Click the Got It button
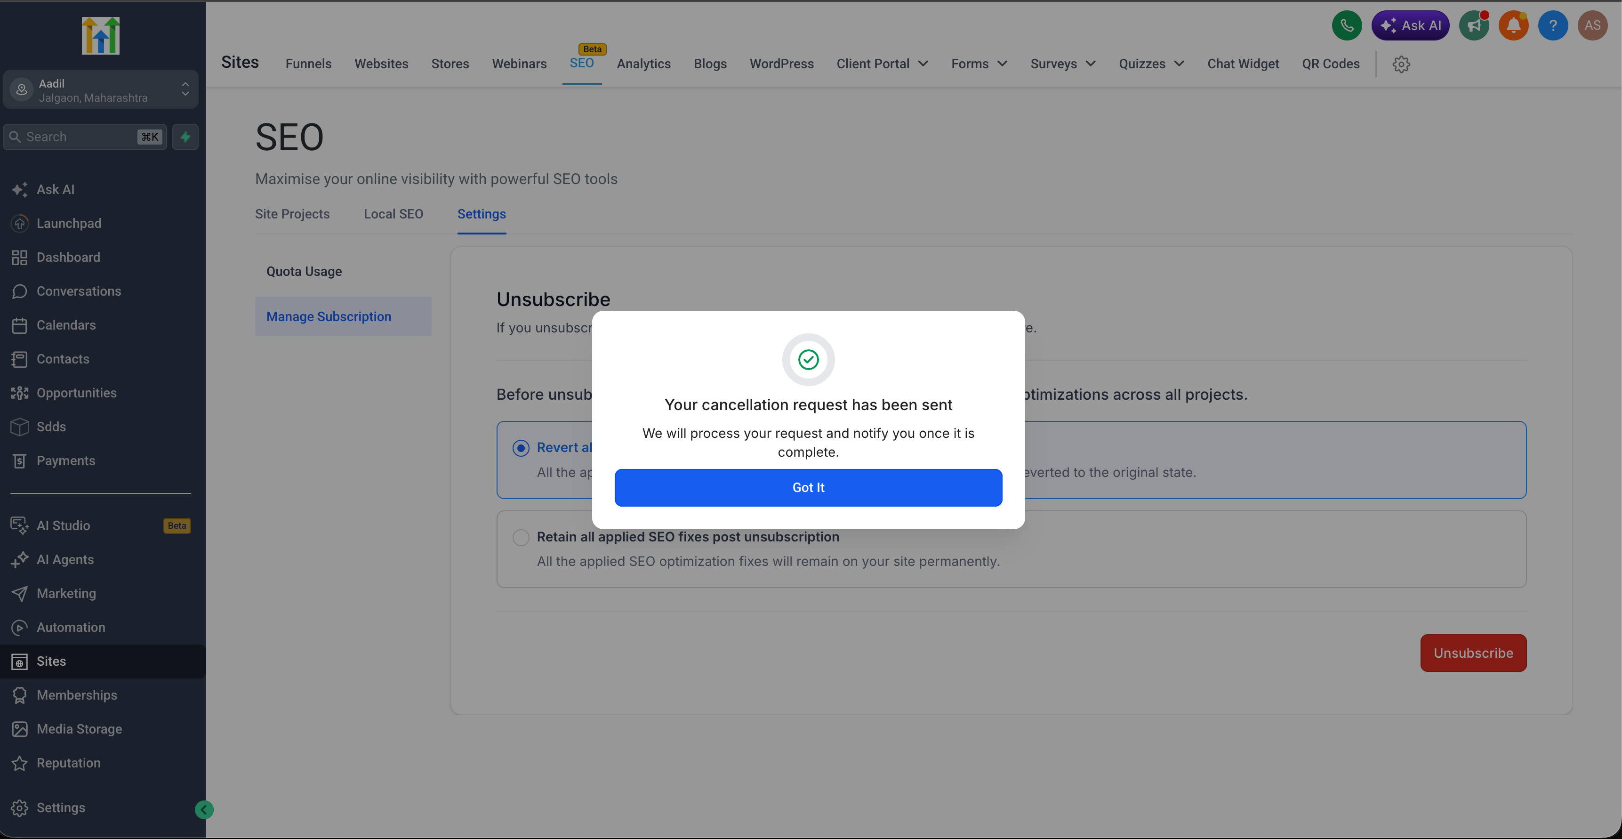 click(x=809, y=487)
